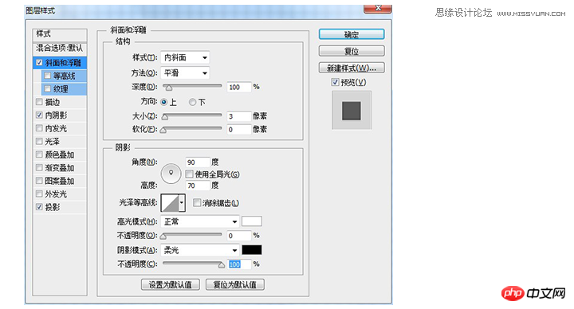Click the 软化 value field showing 0
574x309 pixels.
pyautogui.click(x=239, y=129)
